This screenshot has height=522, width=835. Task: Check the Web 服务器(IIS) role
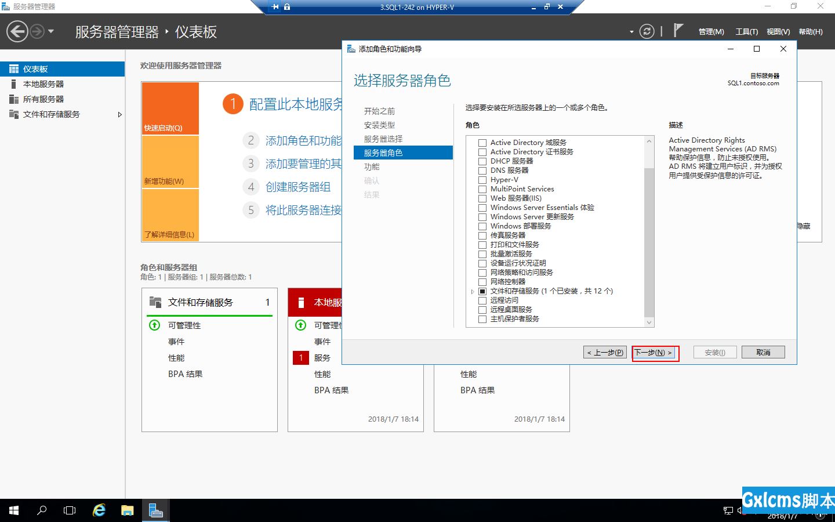coord(482,198)
